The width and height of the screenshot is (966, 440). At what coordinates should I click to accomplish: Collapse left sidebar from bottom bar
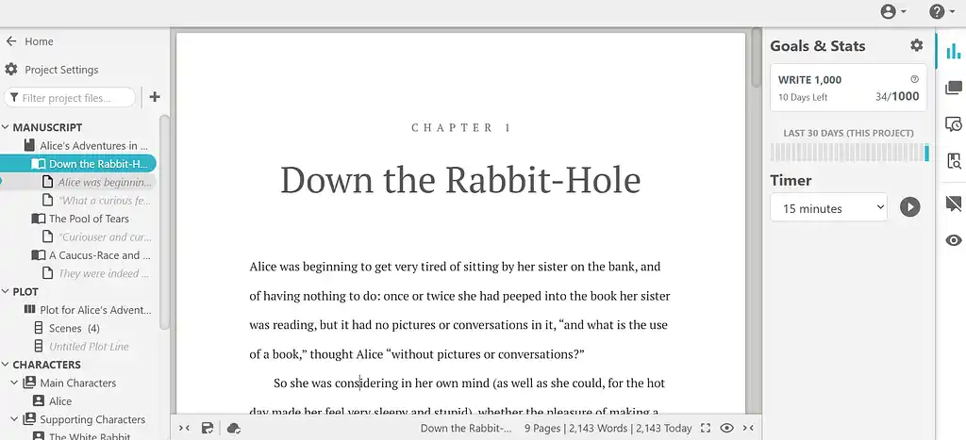pos(184,429)
